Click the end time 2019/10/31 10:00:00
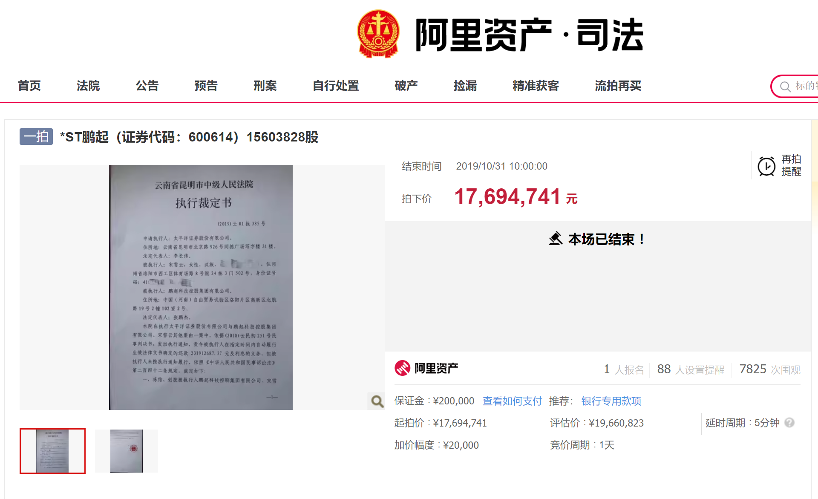818x499 pixels. [x=501, y=166]
